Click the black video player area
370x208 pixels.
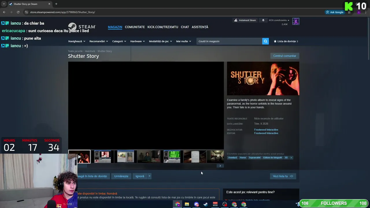[146, 105]
